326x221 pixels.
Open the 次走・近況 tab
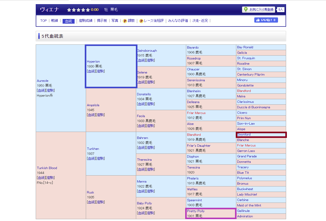point(200,21)
